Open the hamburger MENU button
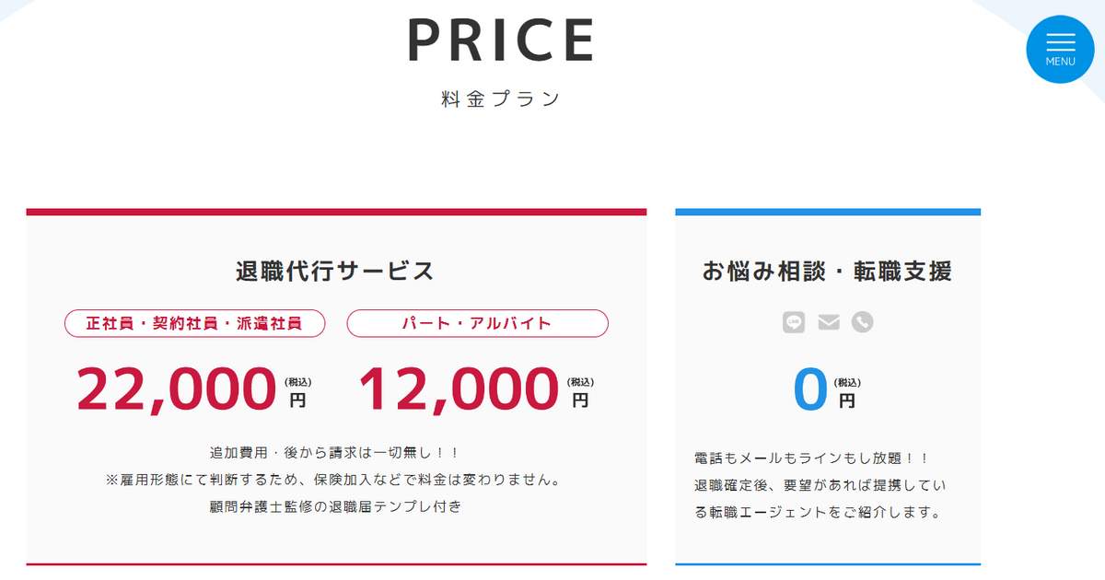 tap(1060, 49)
